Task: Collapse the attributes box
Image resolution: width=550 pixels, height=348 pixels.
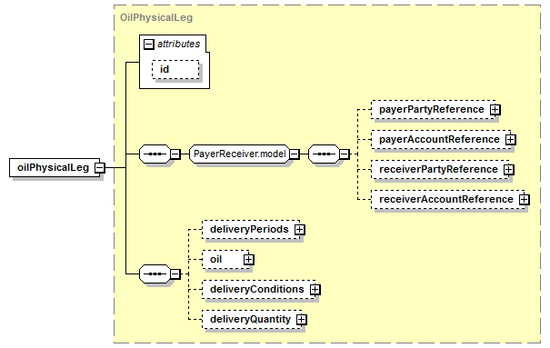Action: coord(149,45)
